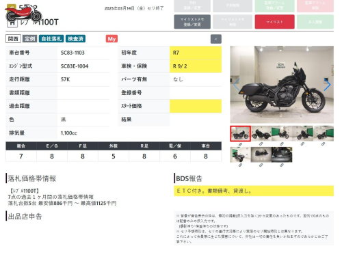Select the first red-bordered motorcycle thumbnail
Screen dimensions: 342x259
point(240,134)
